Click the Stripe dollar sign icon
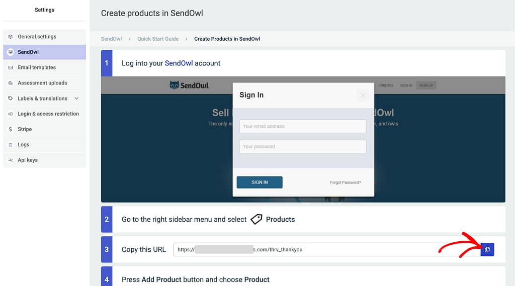The width and height of the screenshot is (515, 286). (x=11, y=129)
